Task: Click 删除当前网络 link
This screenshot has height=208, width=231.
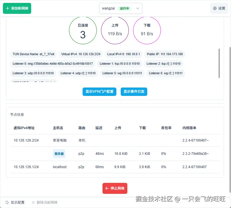Action: click(x=44, y=203)
